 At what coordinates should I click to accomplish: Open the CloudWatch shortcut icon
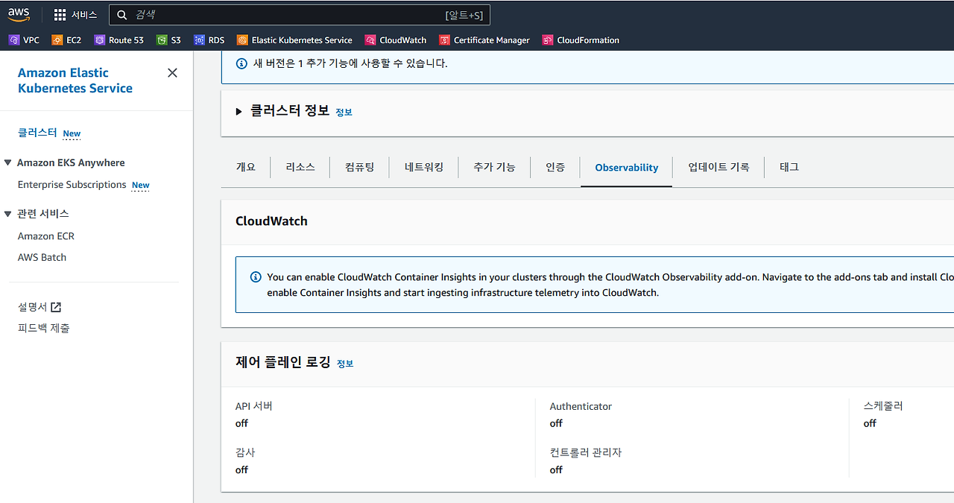coord(370,40)
